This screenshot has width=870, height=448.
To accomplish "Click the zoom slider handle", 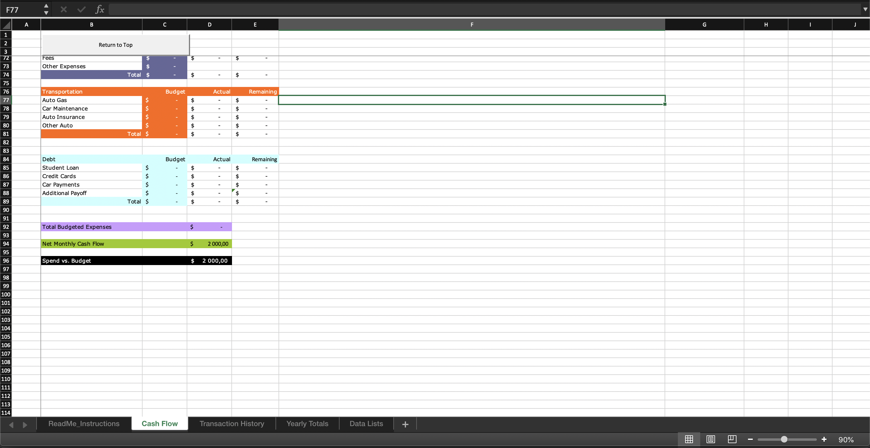I will tap(784, 439).
